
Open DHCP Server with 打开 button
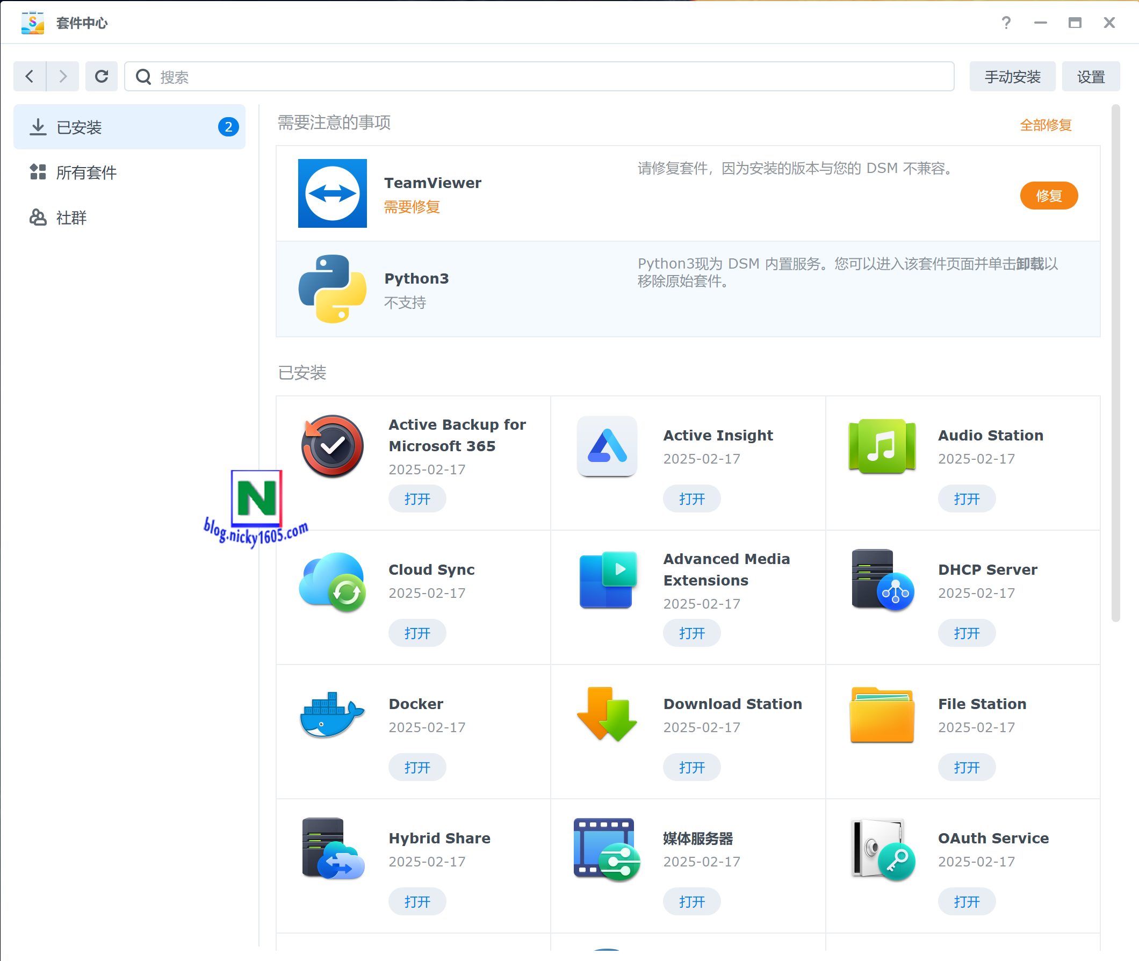tap(966, 633)
